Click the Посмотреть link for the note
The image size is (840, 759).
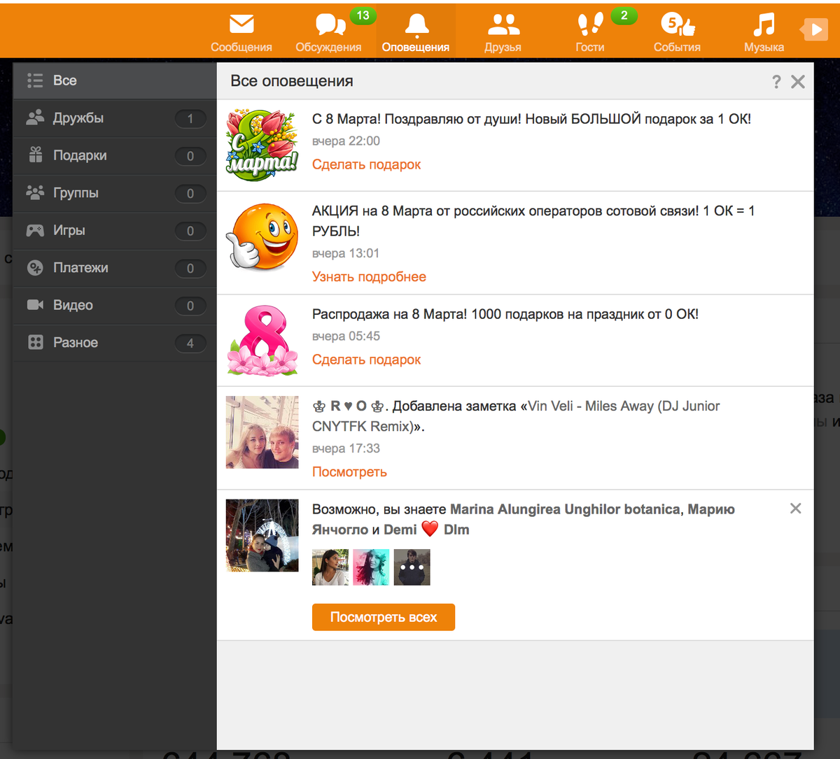pos(349,471)
